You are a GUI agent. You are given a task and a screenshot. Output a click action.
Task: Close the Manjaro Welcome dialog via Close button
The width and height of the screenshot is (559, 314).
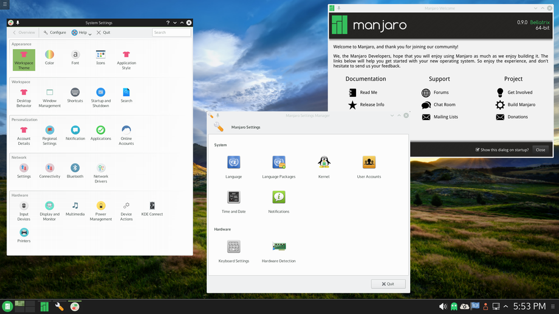click(x=540, y=150)
